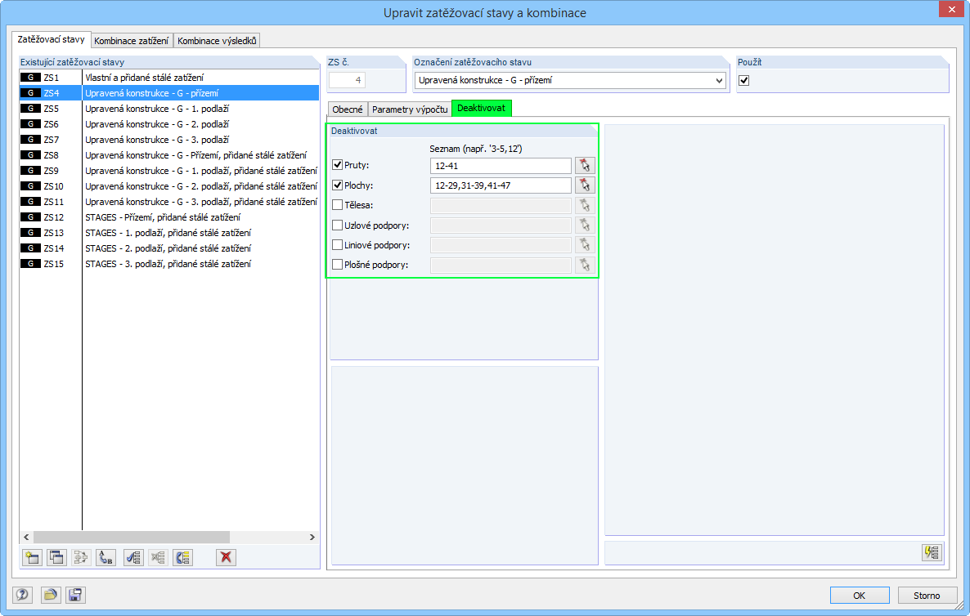Pick surfaces graphically for Plochy
970x616 pixels.
click(x=585, y=185)
